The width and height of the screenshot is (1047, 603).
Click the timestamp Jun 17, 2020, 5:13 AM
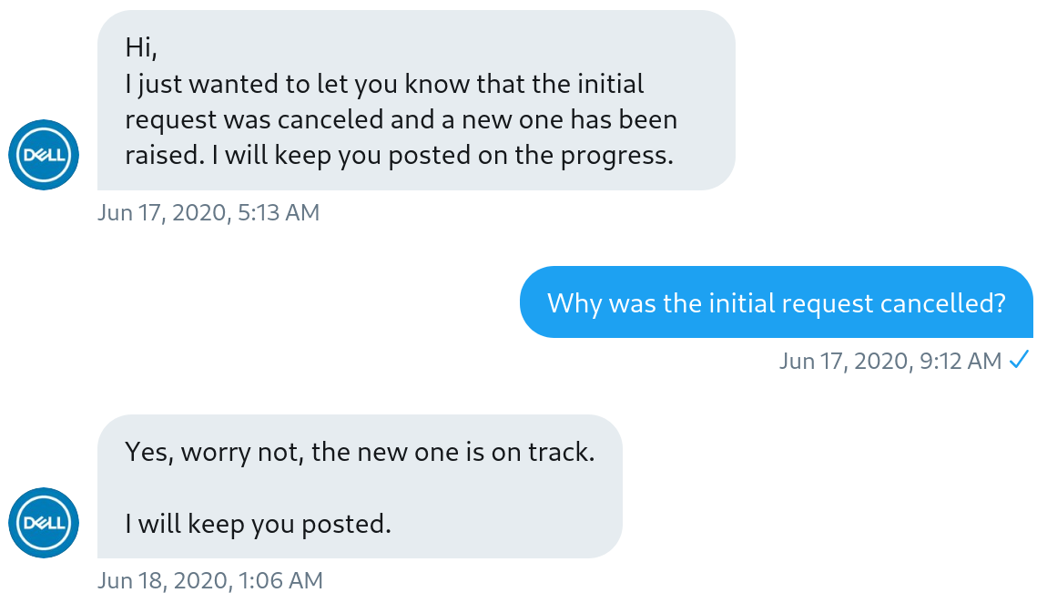click(x=208, y=213)
